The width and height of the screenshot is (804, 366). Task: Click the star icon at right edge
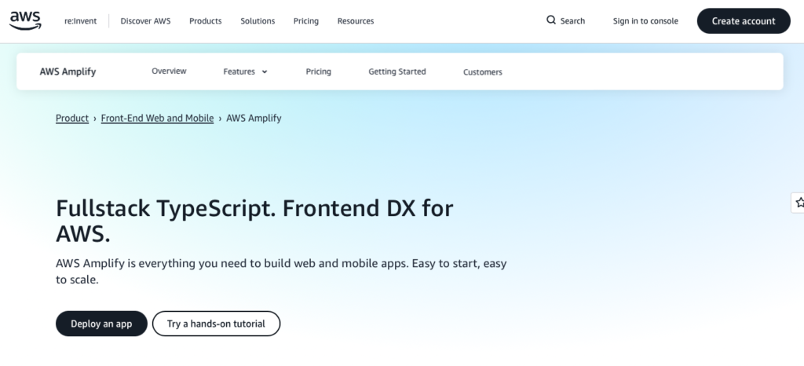tap(799, 203)
